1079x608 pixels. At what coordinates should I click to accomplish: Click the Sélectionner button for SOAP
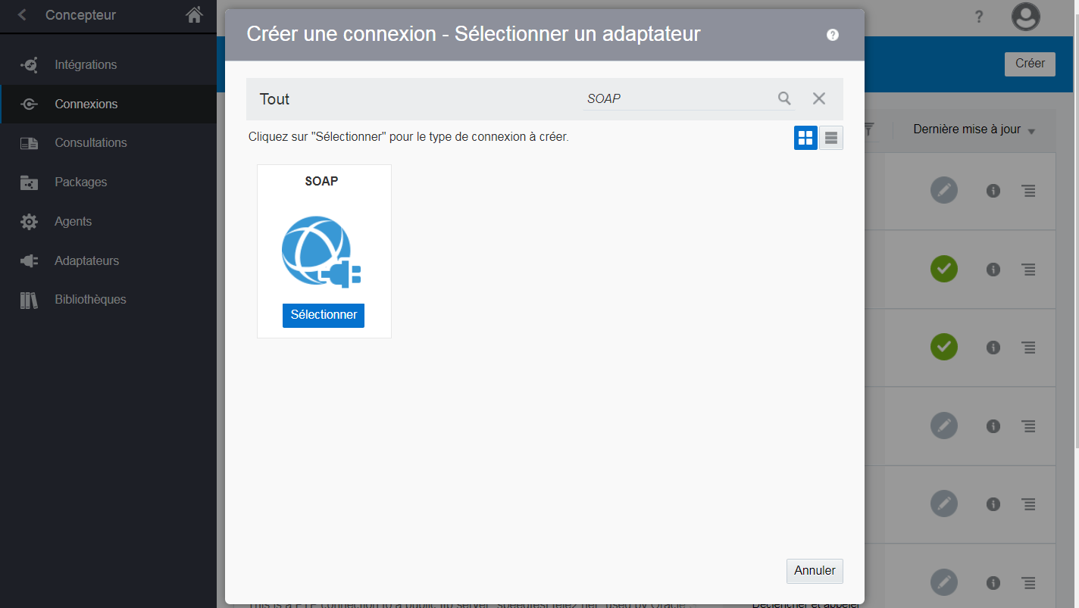point(324,315)
